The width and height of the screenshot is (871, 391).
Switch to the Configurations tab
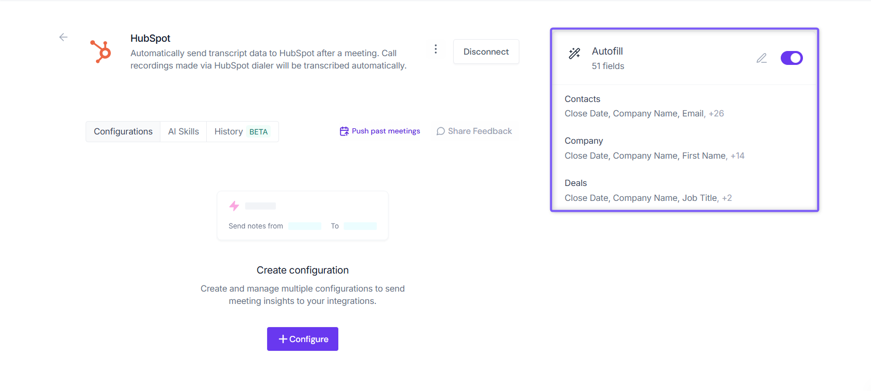pos(123,131)
